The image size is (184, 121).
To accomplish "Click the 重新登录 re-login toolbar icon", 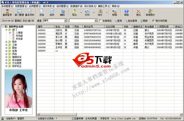I will pyautogui.click(x=7, y=12).
